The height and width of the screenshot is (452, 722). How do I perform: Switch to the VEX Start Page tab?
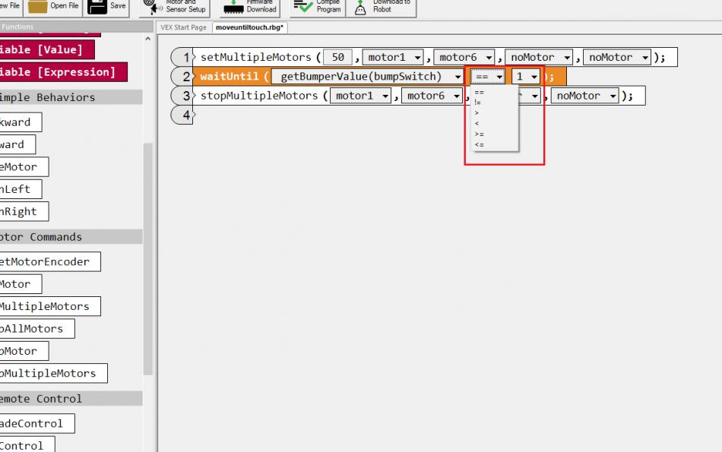click(x=183, y=27)
